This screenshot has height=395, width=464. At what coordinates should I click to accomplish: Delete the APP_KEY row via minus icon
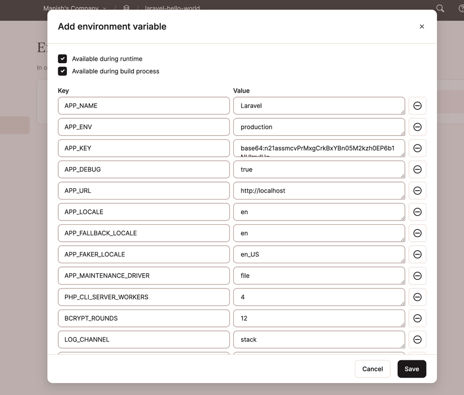(417, 148)
